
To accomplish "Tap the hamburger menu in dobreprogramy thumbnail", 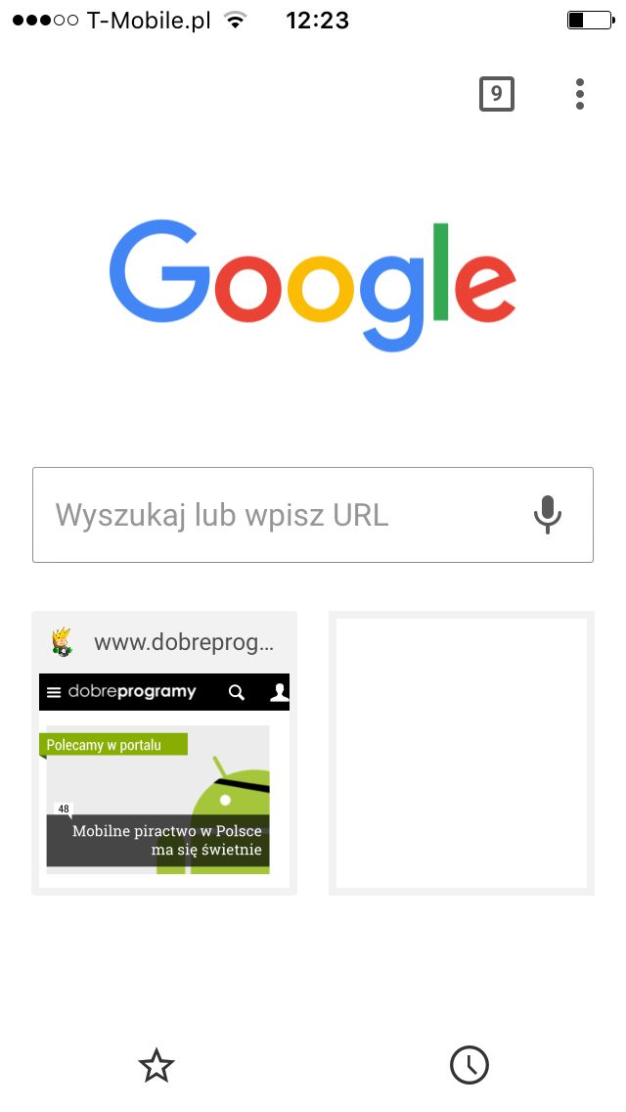I will coord(54,693).
